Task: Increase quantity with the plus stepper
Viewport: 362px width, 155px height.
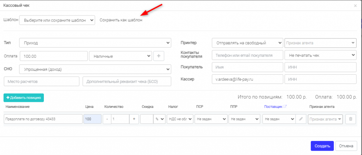Action: pos(134,119)
